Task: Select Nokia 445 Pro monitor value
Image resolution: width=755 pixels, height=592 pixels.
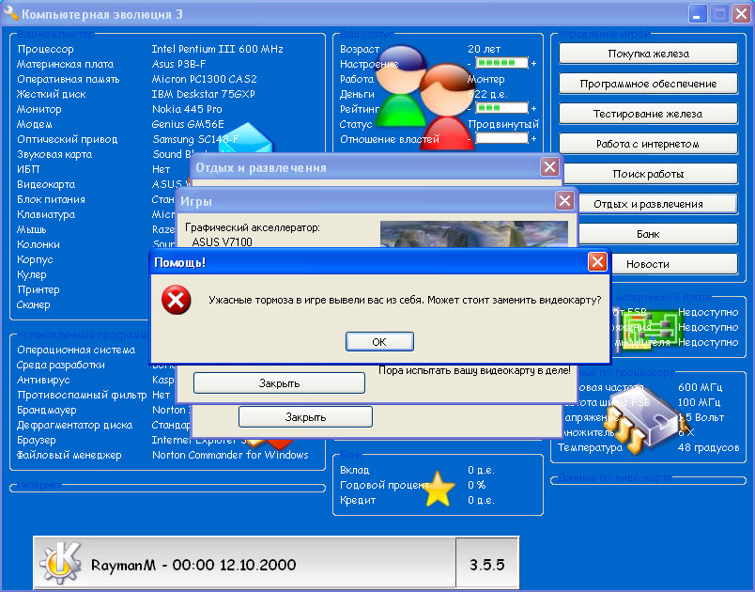Action: click(x=187, y=109)
